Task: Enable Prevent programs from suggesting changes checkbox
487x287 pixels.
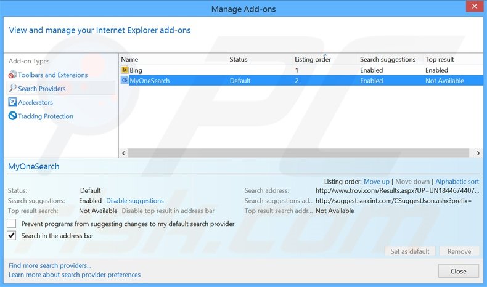Action: (x=12, y=224)
